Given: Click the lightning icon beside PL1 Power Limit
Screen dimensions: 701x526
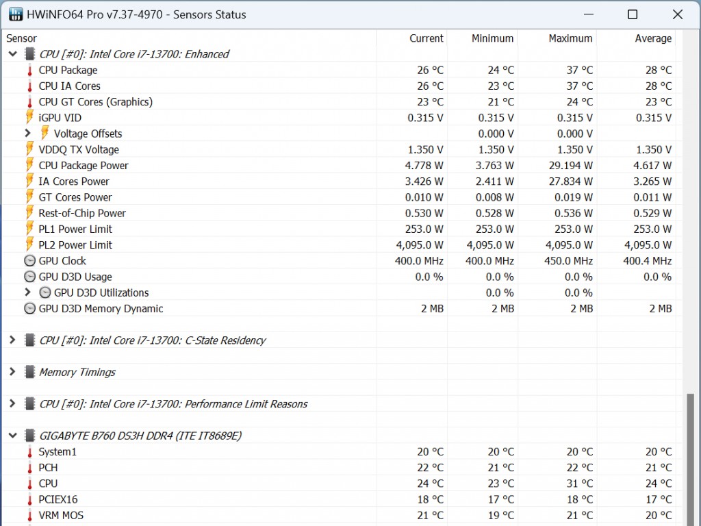Looking at the screenshot, I should click(x=29, y=229).
